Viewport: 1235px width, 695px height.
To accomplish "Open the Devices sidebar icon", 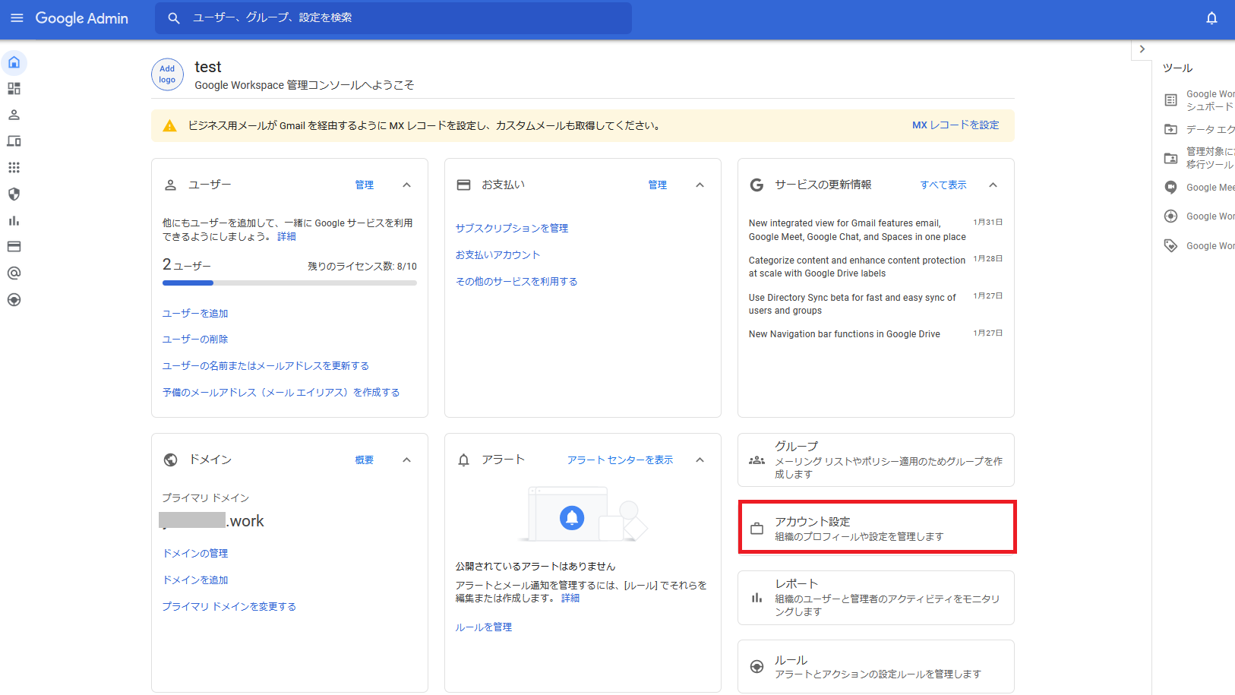I will [x=14, y=141].
